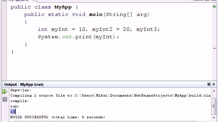Re-run the build with the green double-arrow icon

coord(4,91)
